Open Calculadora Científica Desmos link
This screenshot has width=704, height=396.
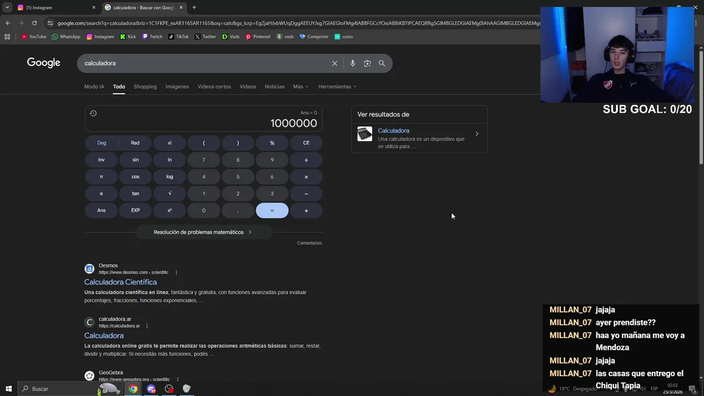click(x=120, y=282)
